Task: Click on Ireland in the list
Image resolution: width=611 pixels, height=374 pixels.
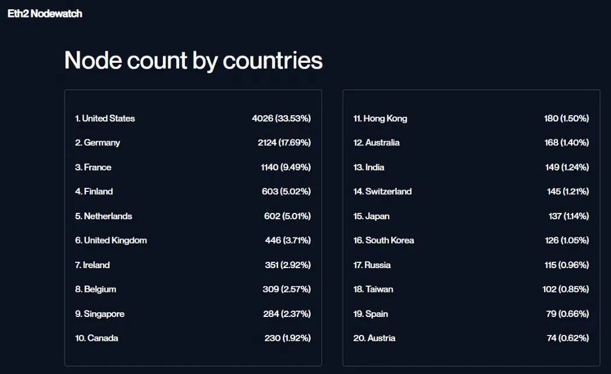Action: point(93,265)
